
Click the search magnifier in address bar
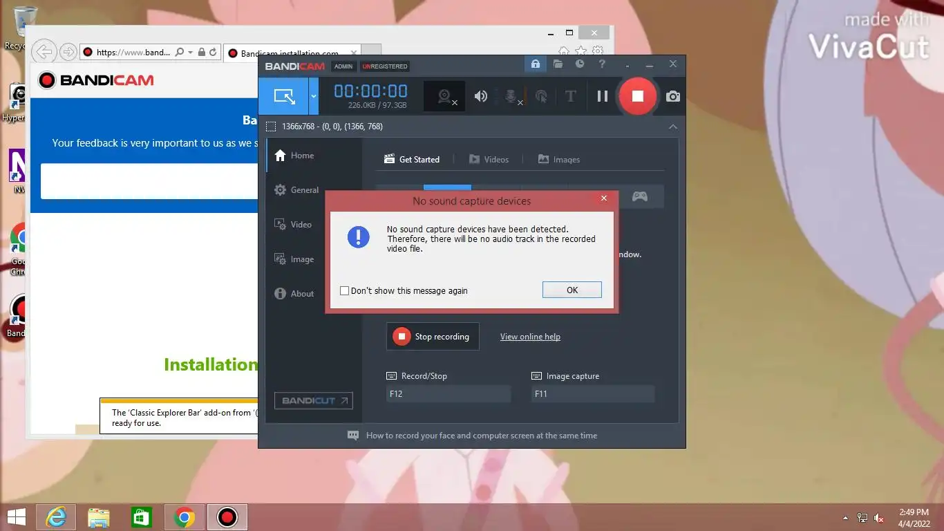coord(180,52)
